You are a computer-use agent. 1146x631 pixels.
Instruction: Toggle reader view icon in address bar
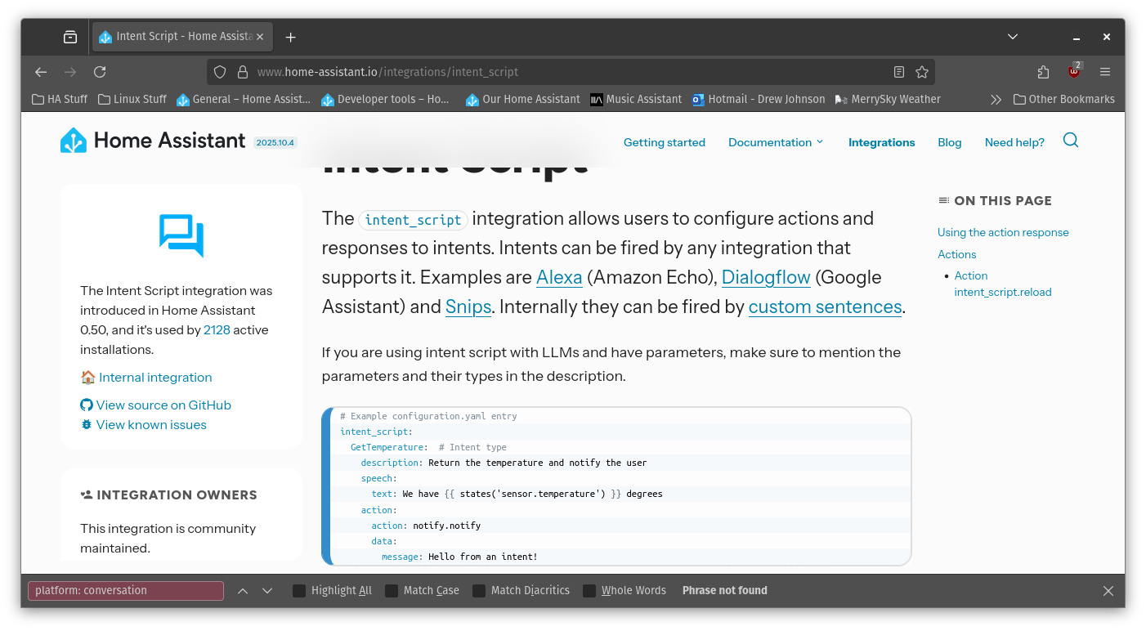click(x=899, y=72)
